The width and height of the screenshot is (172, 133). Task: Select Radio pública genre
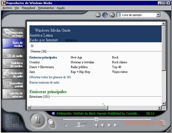tap(79, 67)
